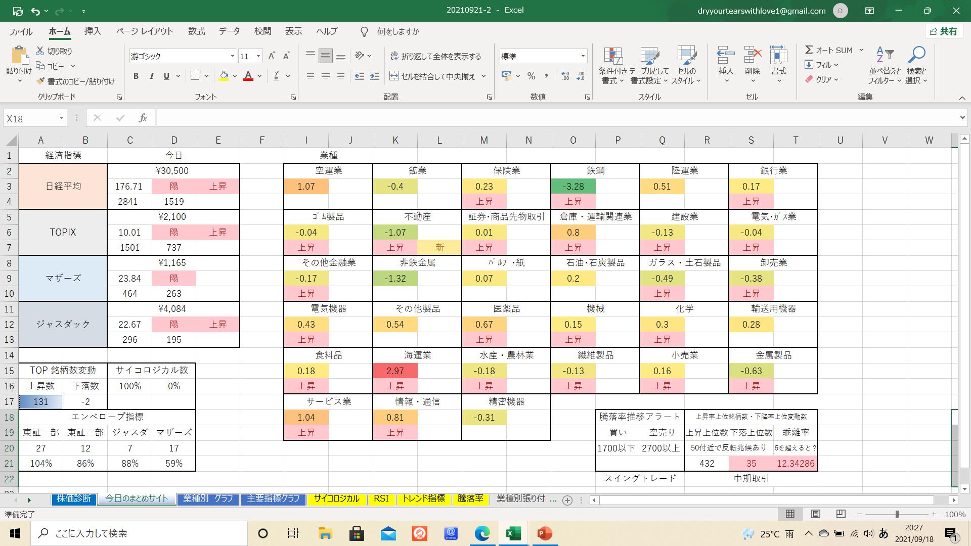971x546 pixels.
Task: Click the AutoSum sigma icon
Action: click(x=809, y=50)
